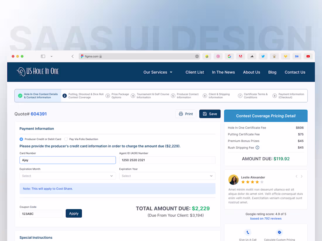Screen dimensions: 322x241
Task: Click the US Hole In One logo
Action: (x=38, y=71)
